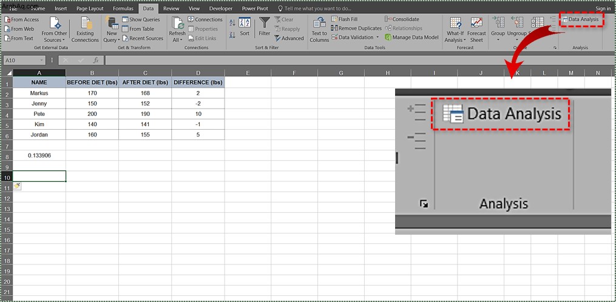Expand the From Other Sources dropdown
The height and width of the screenshot is (302, 616).
click(x=54, y=30)
